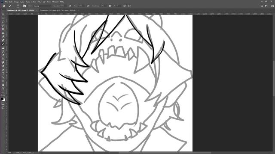
Task: Open the Help menu
Action: pos(62,2)
